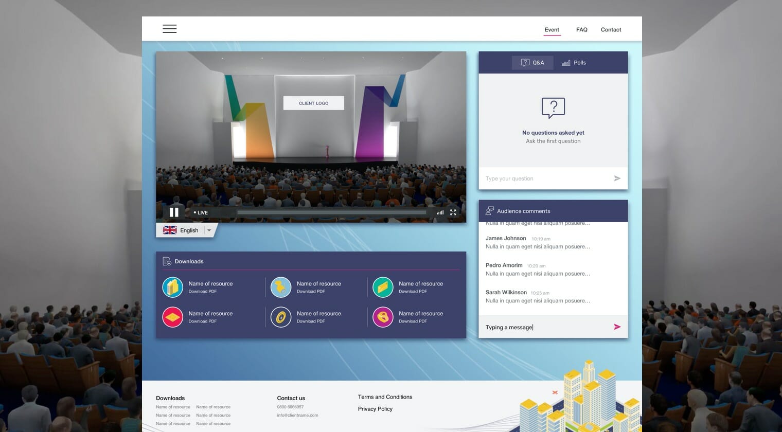Click the video progress bar
This screenshot has height=432, width=782.
[331, 212]
